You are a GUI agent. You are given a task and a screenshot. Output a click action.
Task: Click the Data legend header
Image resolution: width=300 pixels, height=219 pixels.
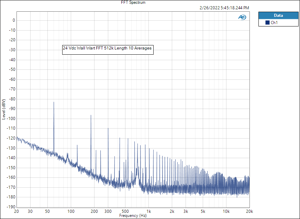pos(278,15)
